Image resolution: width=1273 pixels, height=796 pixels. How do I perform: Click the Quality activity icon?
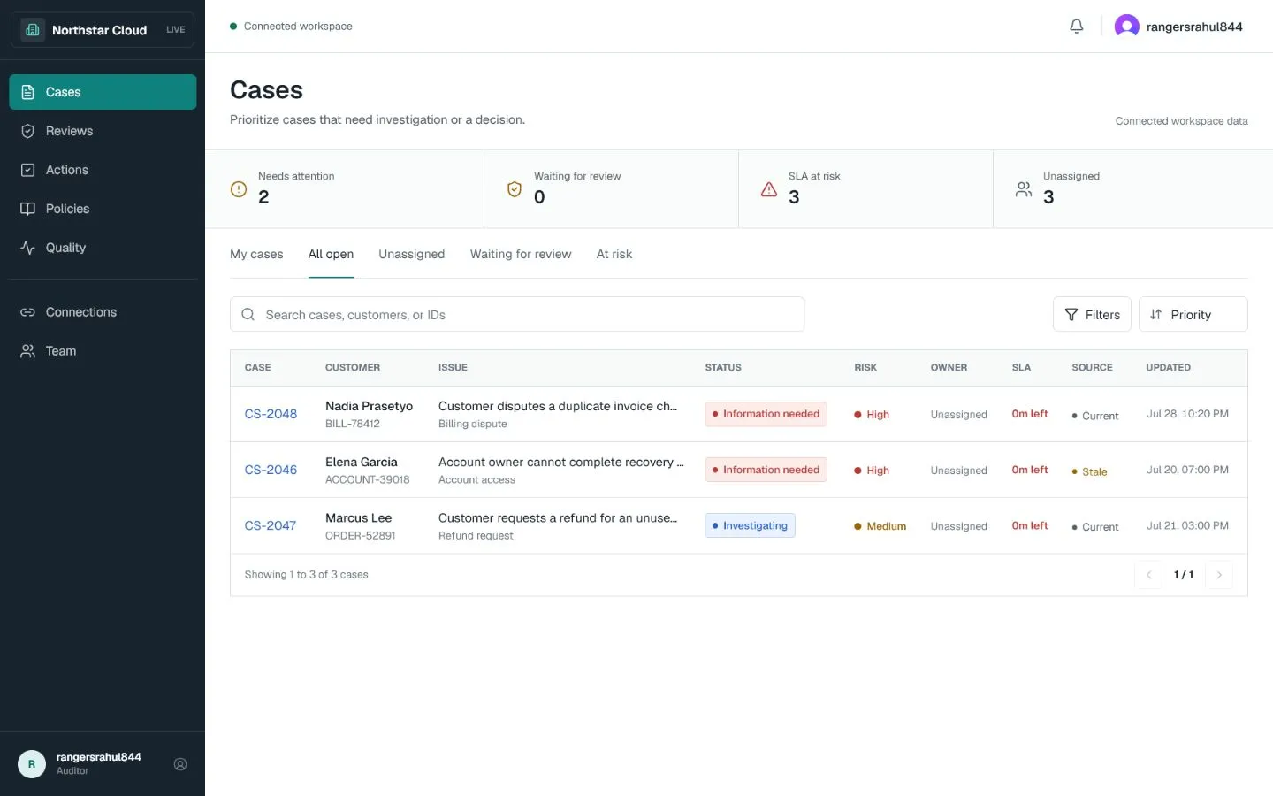(27, 248)
